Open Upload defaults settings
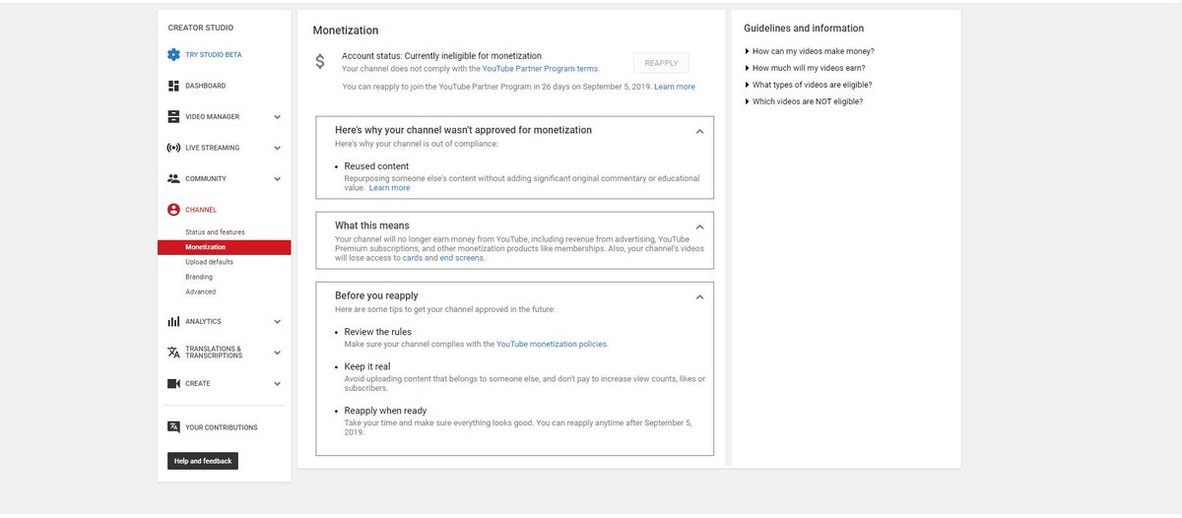This screenshot has height=518, width=1182. pos(209,262)
